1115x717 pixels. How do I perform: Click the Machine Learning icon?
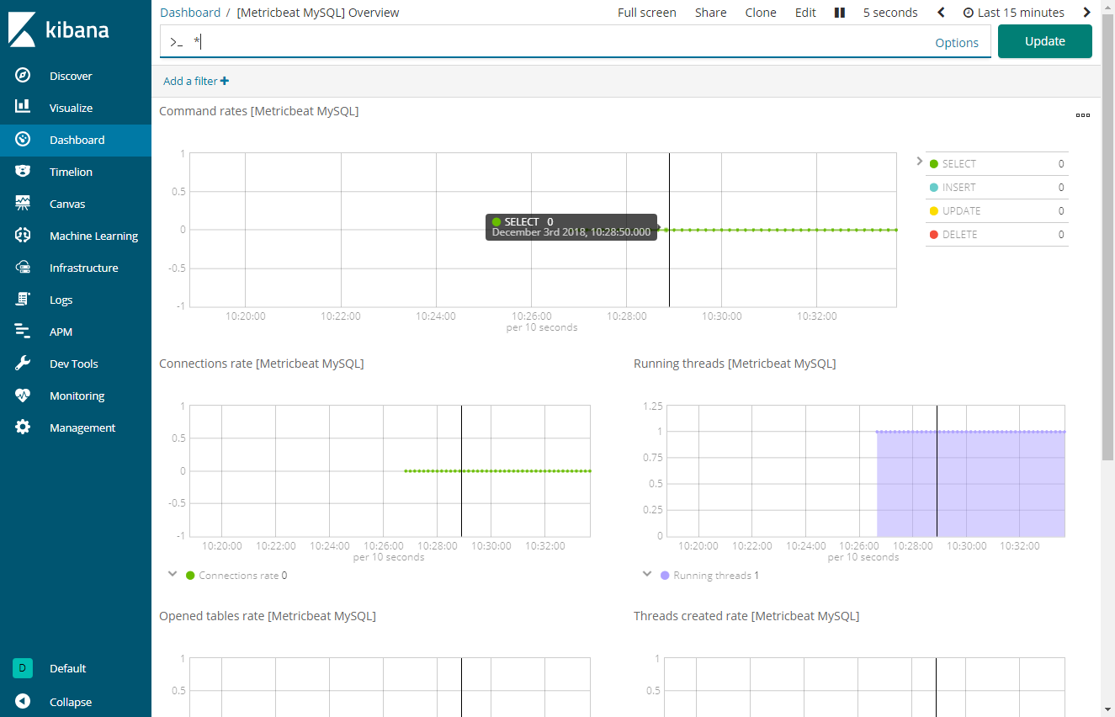click(23, 236)
